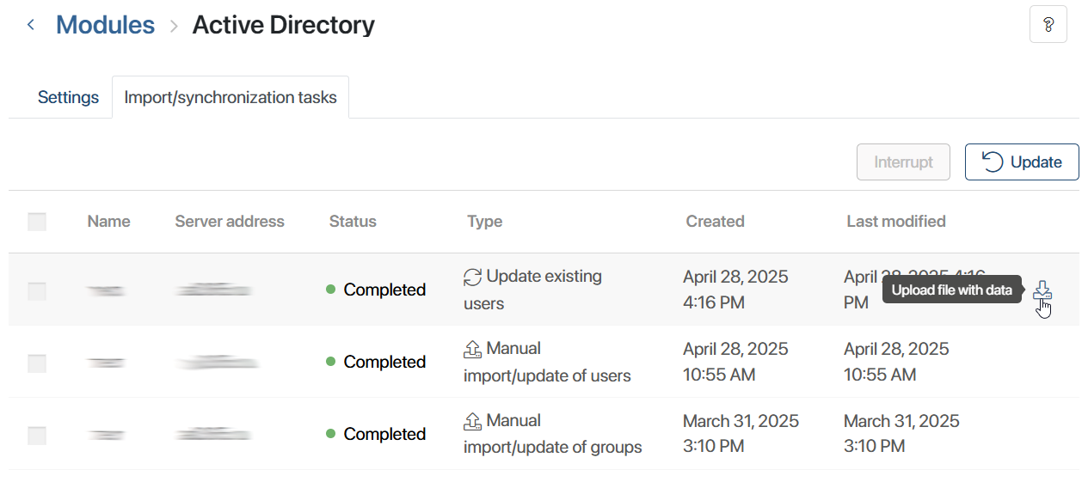Click Completed status in import/update of users row
This screenshot has width=1088, height=482.
click(x=384, y=362)
